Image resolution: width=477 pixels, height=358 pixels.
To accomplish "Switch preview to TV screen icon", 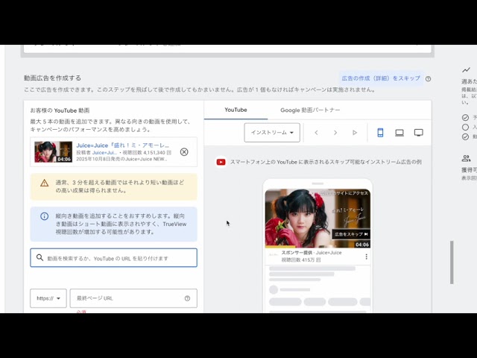I will coord(419,133).
